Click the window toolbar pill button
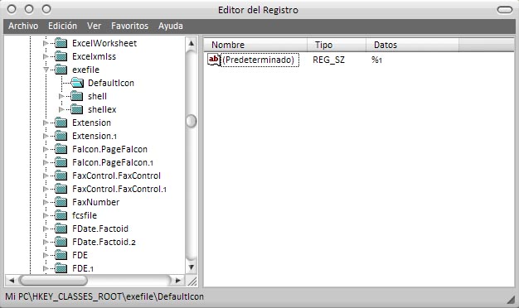Screen dimensions: 519x308 (x=505, y=10)
